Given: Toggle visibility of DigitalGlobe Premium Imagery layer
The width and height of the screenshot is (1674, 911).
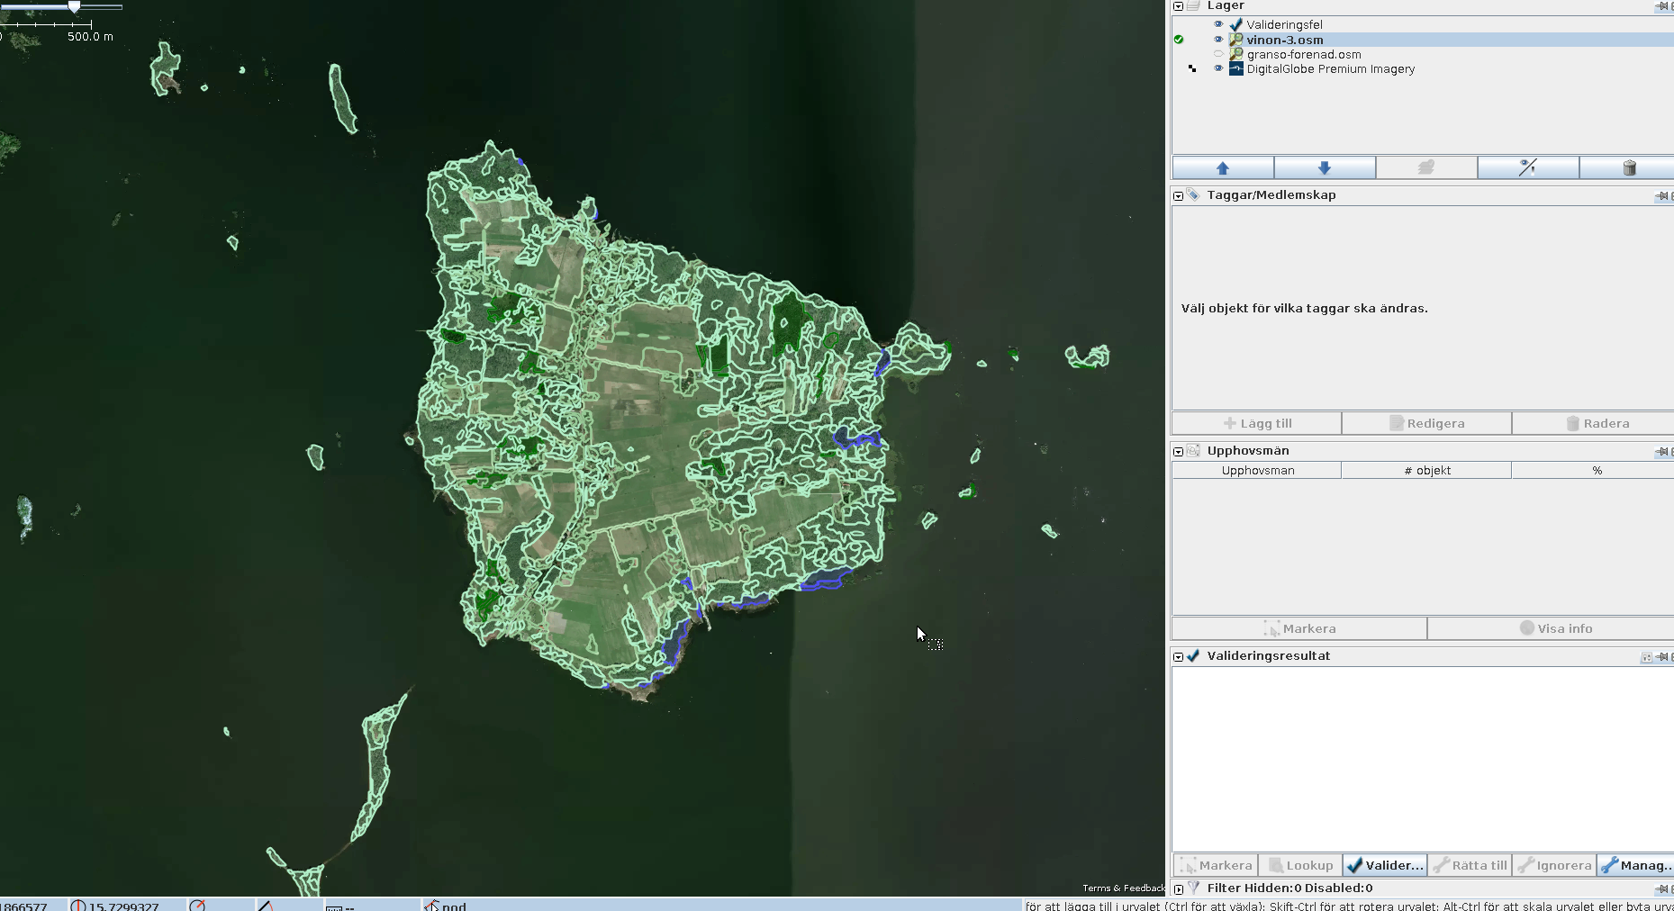Looking at the screenshot, I should click(x=1218, y=68).
